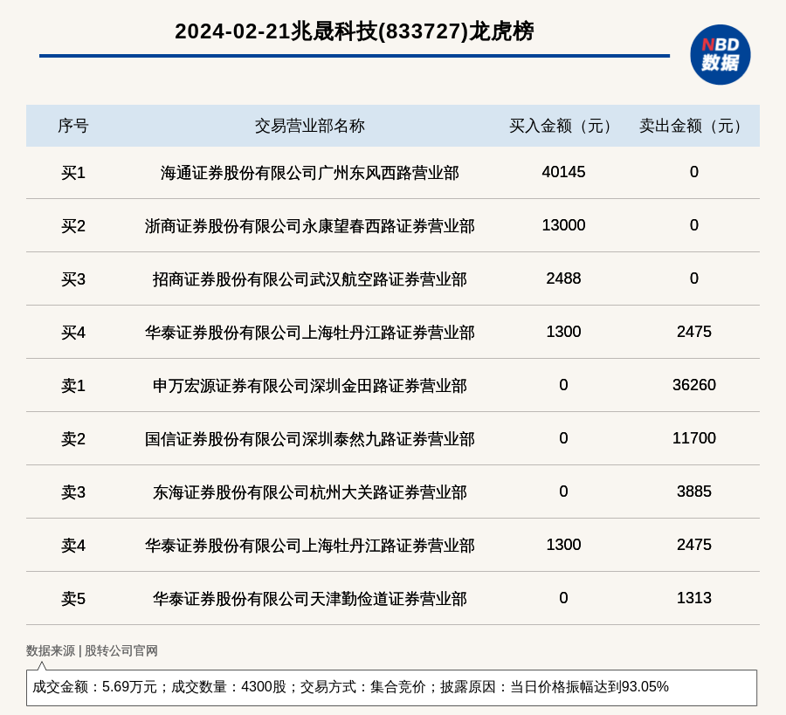786x715 pixels.
Task: Click buy amount 1300 in 买4 row
Action: coord(563,332)
